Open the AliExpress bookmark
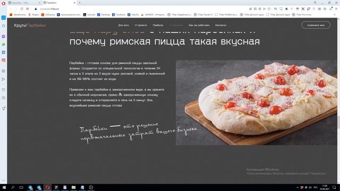 [48, 15]
